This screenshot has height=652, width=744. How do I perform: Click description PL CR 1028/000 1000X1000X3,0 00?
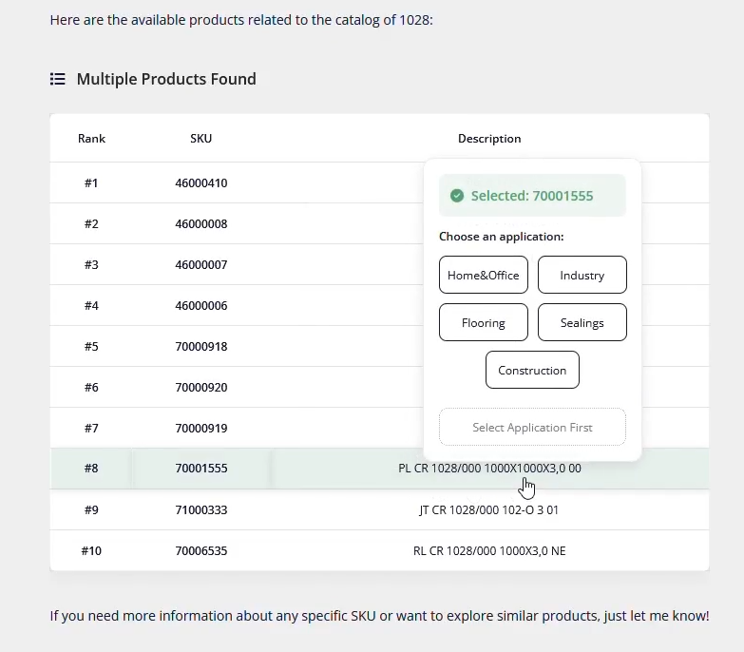[x=489, y=469]
